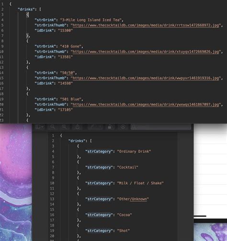Click the "strDrink" key on line 4 of upper editor

pos(45,20)
